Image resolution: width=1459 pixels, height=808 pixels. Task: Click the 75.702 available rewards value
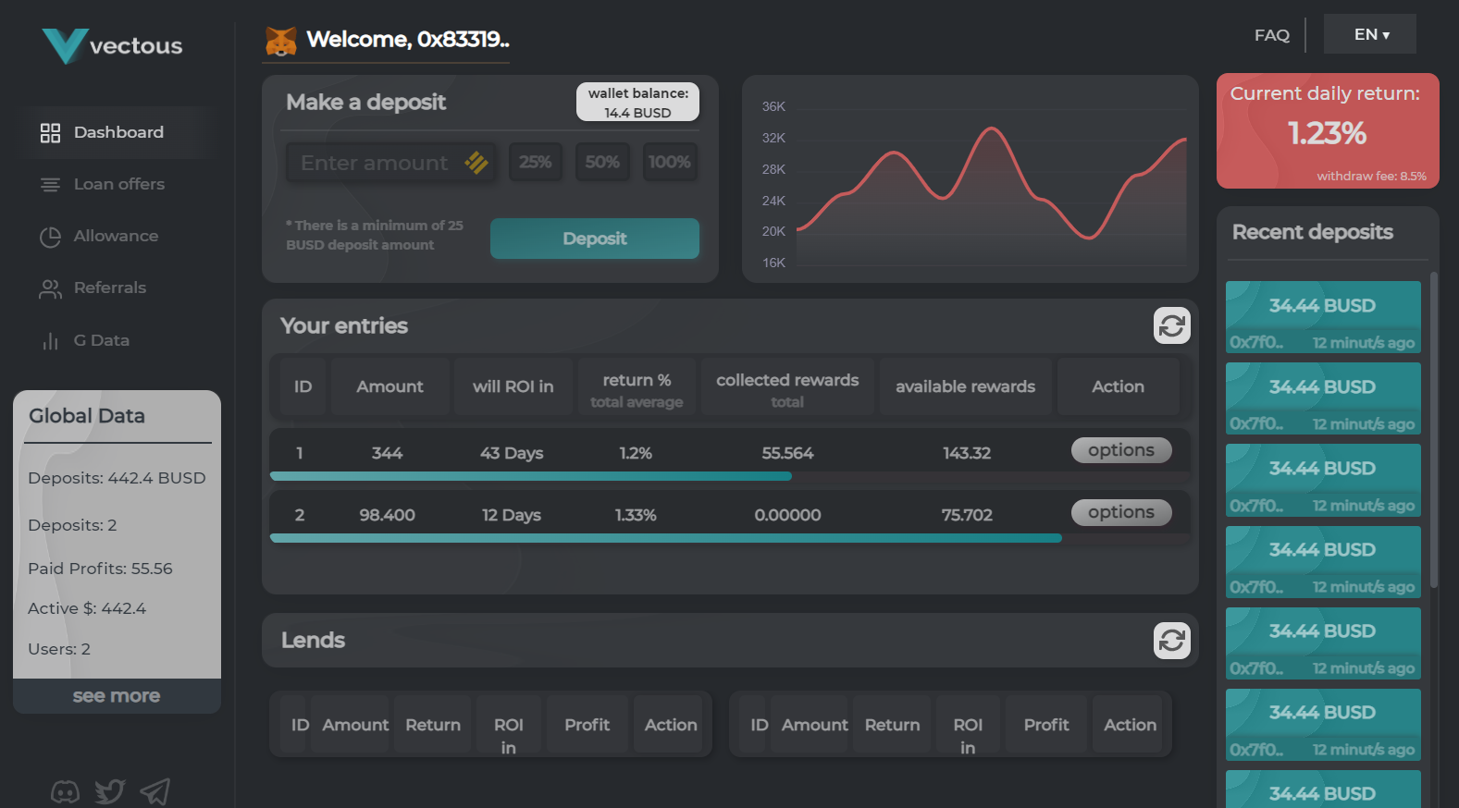967,515
